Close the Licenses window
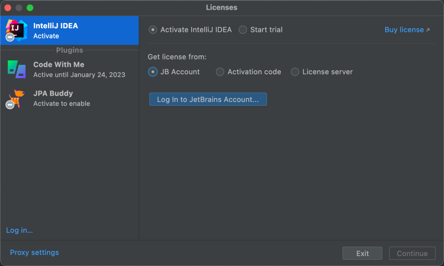The image size is (444, 266). click(x=8, y=8)
